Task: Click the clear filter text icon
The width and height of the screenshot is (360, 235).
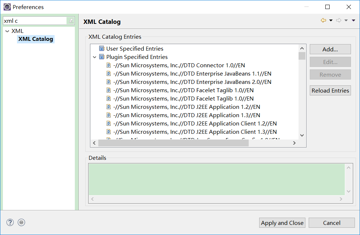Action: click(71, 21)
